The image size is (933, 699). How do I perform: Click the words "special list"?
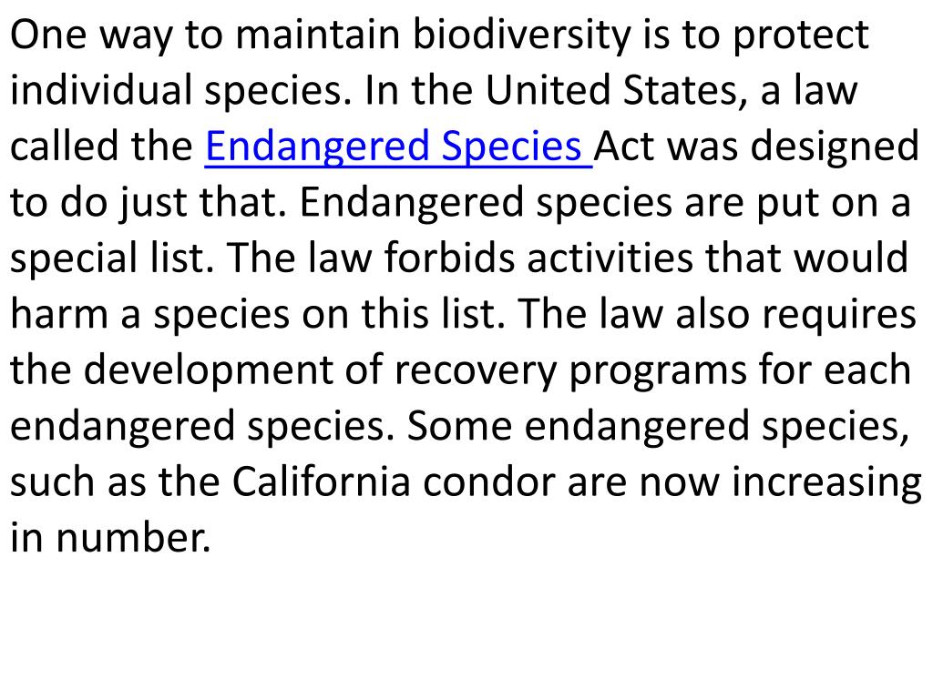[111, 258]
